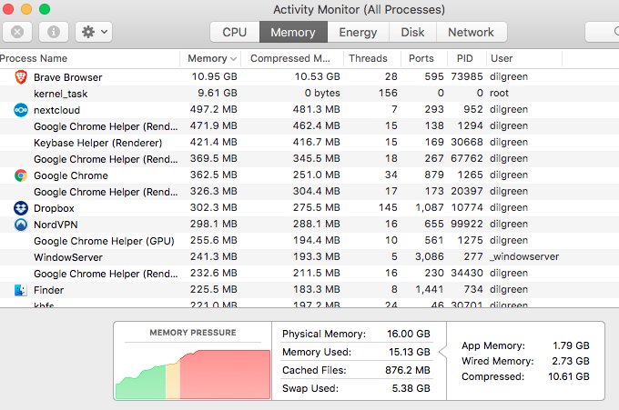Click the NordVPN app icon
619x410 pixels.
pos(21,225)
